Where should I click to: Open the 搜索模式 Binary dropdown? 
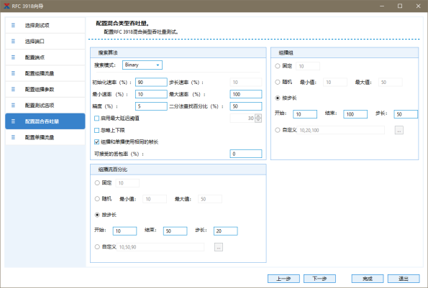click(142, 65)
